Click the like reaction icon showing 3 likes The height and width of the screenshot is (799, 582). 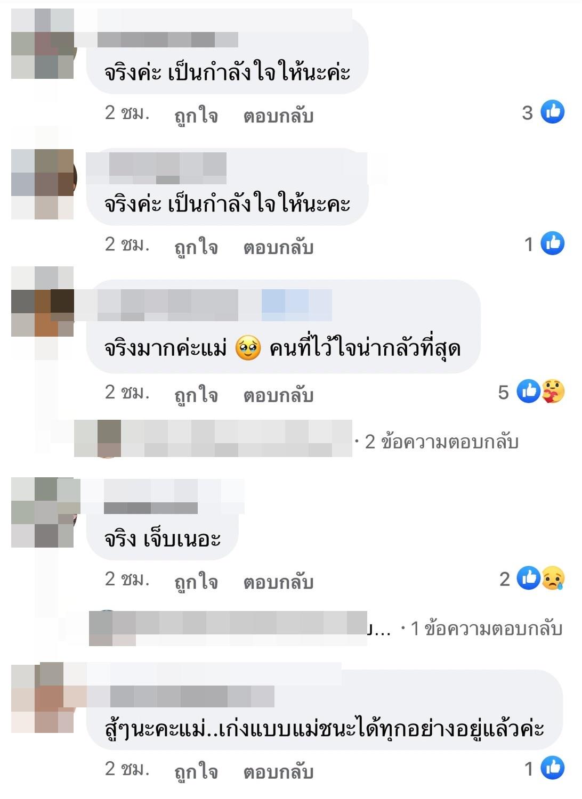[553, 112]
